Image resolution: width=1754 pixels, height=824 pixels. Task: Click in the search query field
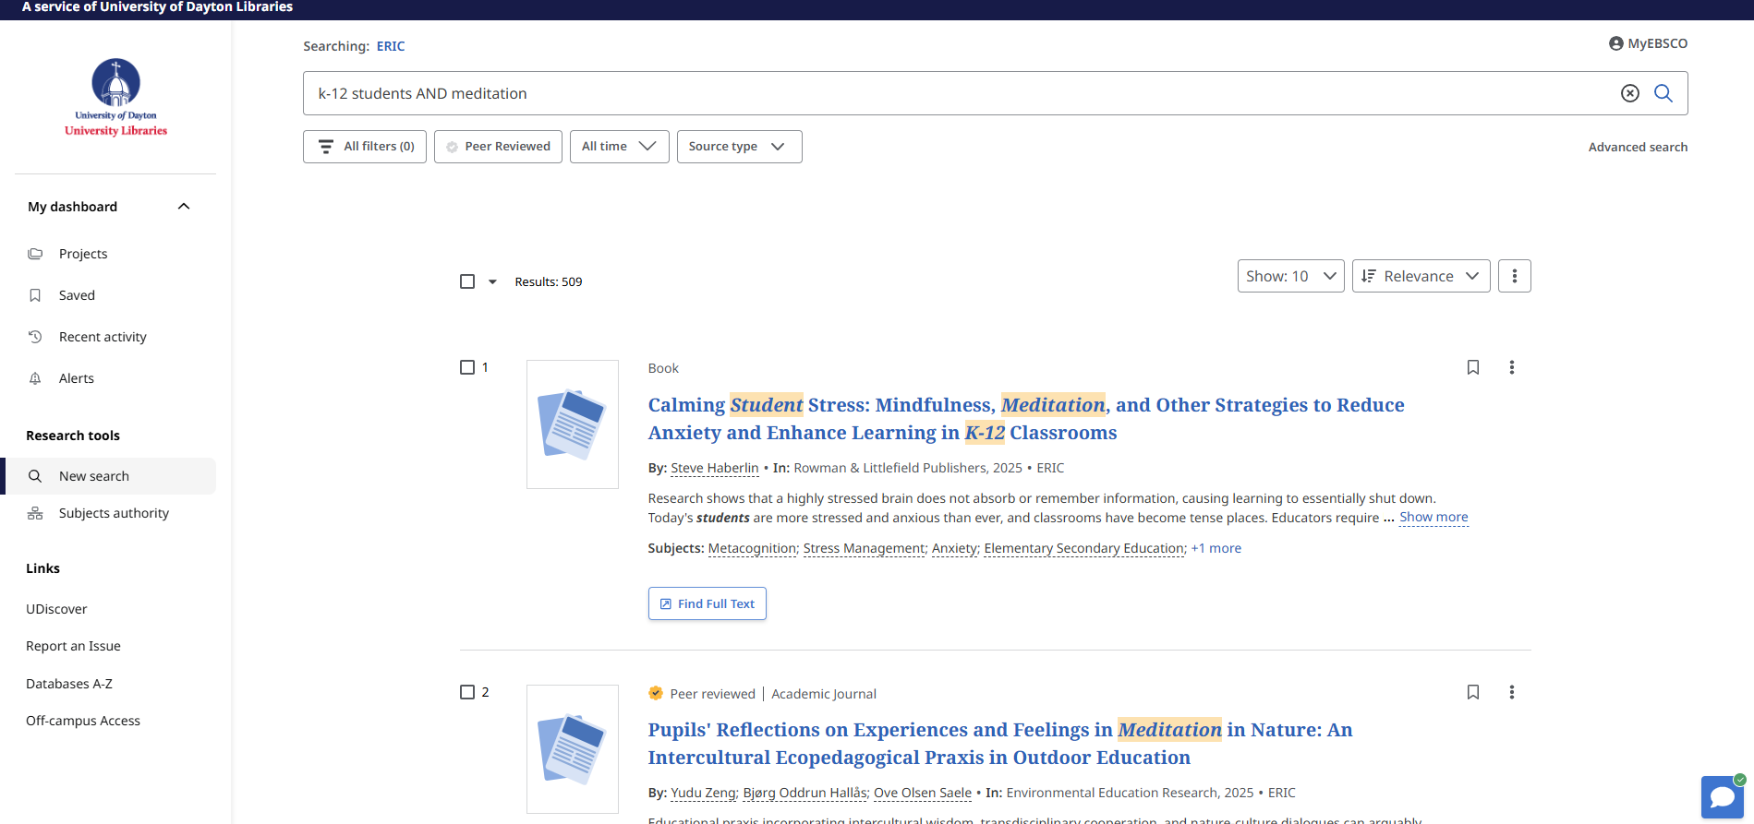961,93
